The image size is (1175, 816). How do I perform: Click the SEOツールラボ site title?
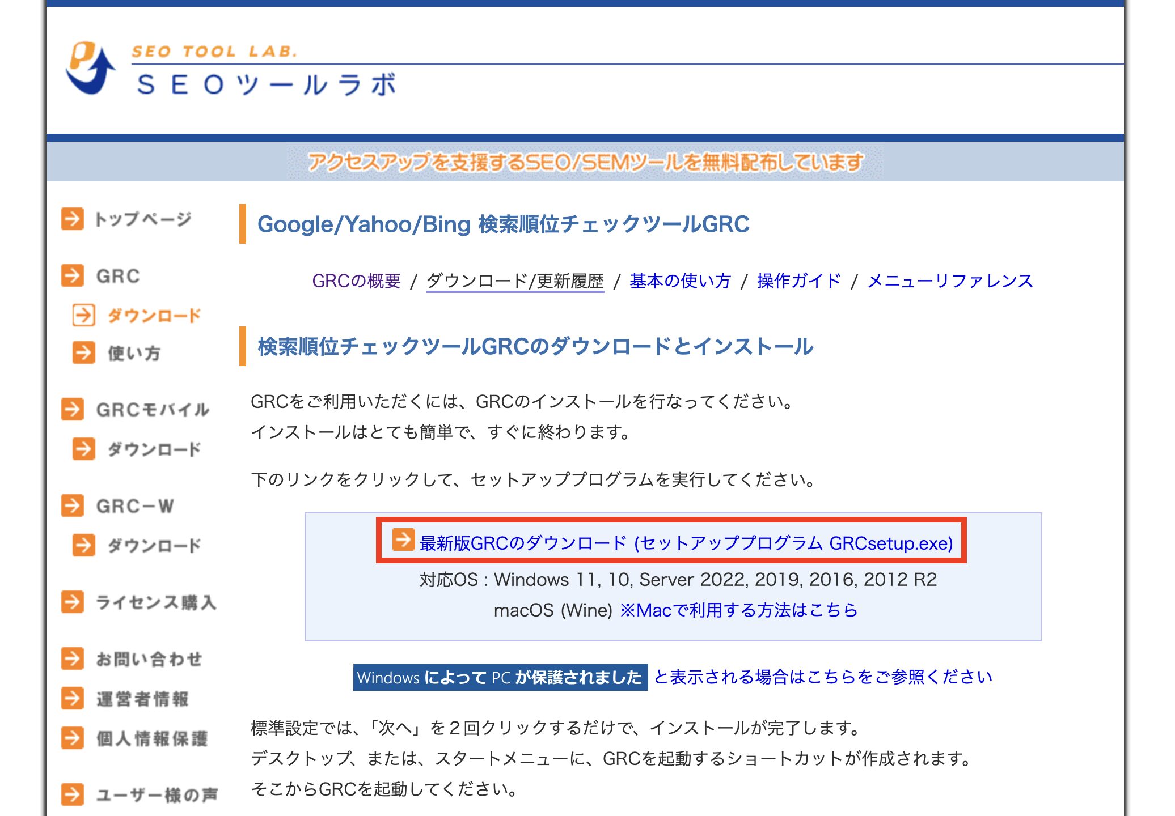(267, 85)
